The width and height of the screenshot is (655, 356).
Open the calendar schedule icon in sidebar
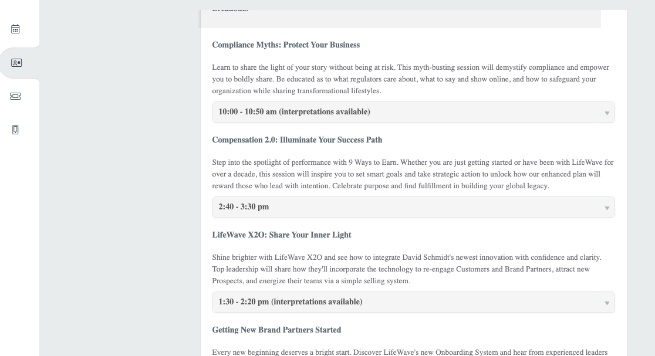tap(16, 29)
